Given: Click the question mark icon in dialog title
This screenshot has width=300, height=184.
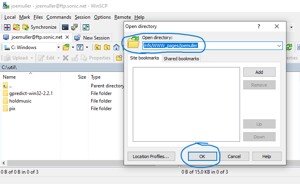Looking at the screenshot, I should 259,26.
